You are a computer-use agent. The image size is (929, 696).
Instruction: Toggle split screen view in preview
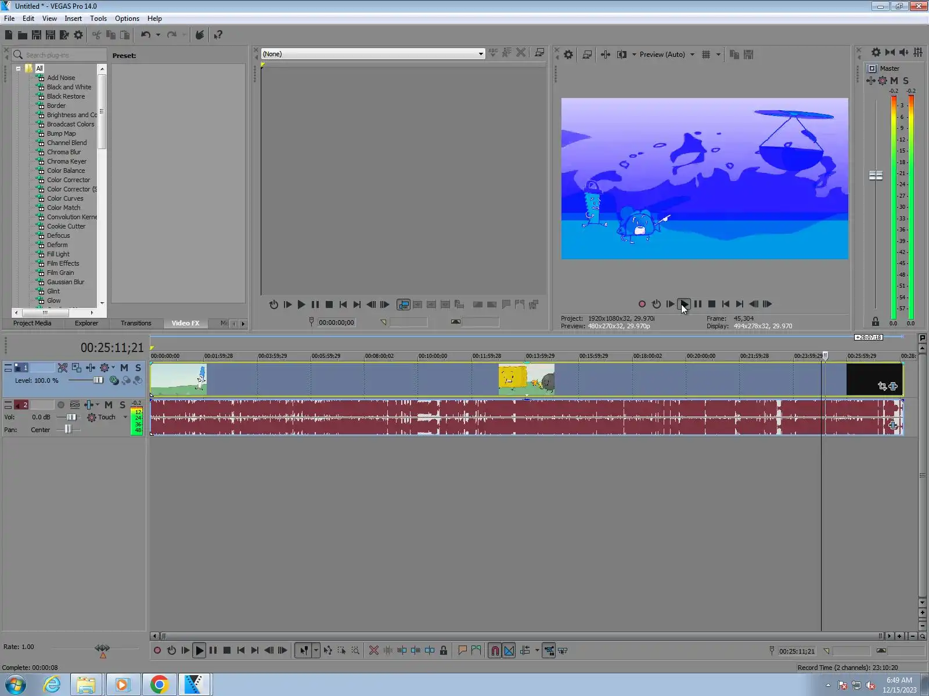point(622,55)
